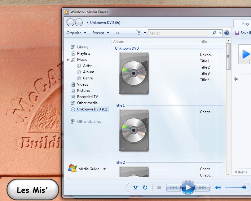Open the Media Guide dropdown arrow
Screen dimensions: 251x201
(104, 169)
